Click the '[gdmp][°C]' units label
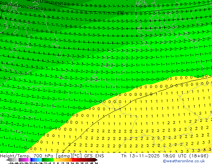 pos(69,156)
